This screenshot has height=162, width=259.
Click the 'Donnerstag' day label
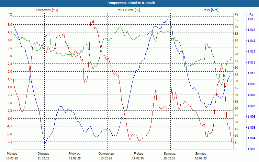[x=106, y=154]
